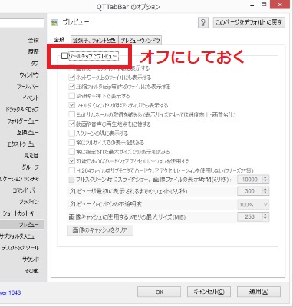The height and width of the screenshot is (307, 293).
Task: Select コマンド バー in the sidebar
Action: 26,190
